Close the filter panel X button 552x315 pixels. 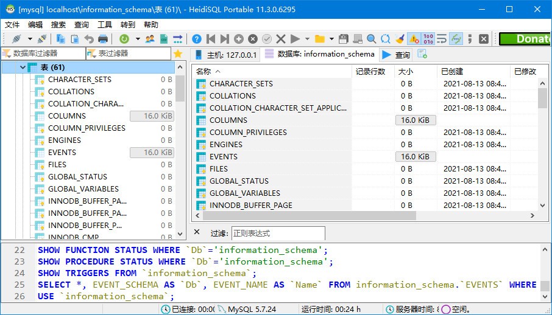[x=197, y=232]
